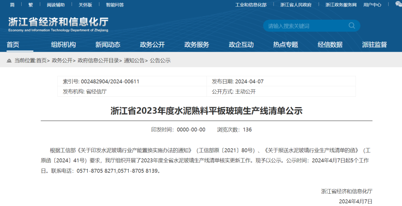This screenshot has height=206, width=402.
Task: Click the home icon in breadcrumb
Action: (x=9, y=61)
